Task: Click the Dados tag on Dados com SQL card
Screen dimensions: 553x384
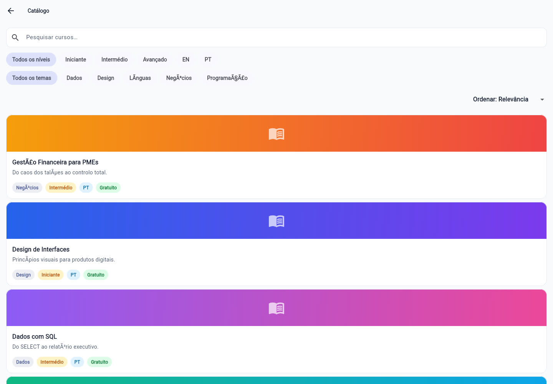Action: 23,362
